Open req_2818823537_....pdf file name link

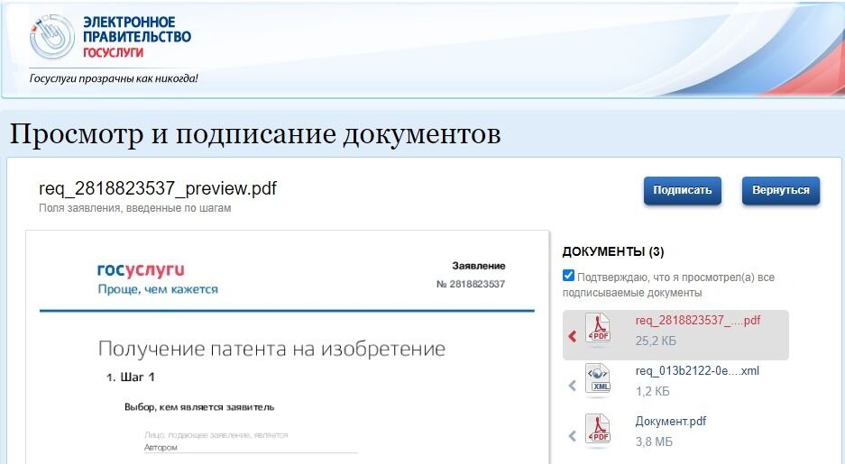click(698, 320)
